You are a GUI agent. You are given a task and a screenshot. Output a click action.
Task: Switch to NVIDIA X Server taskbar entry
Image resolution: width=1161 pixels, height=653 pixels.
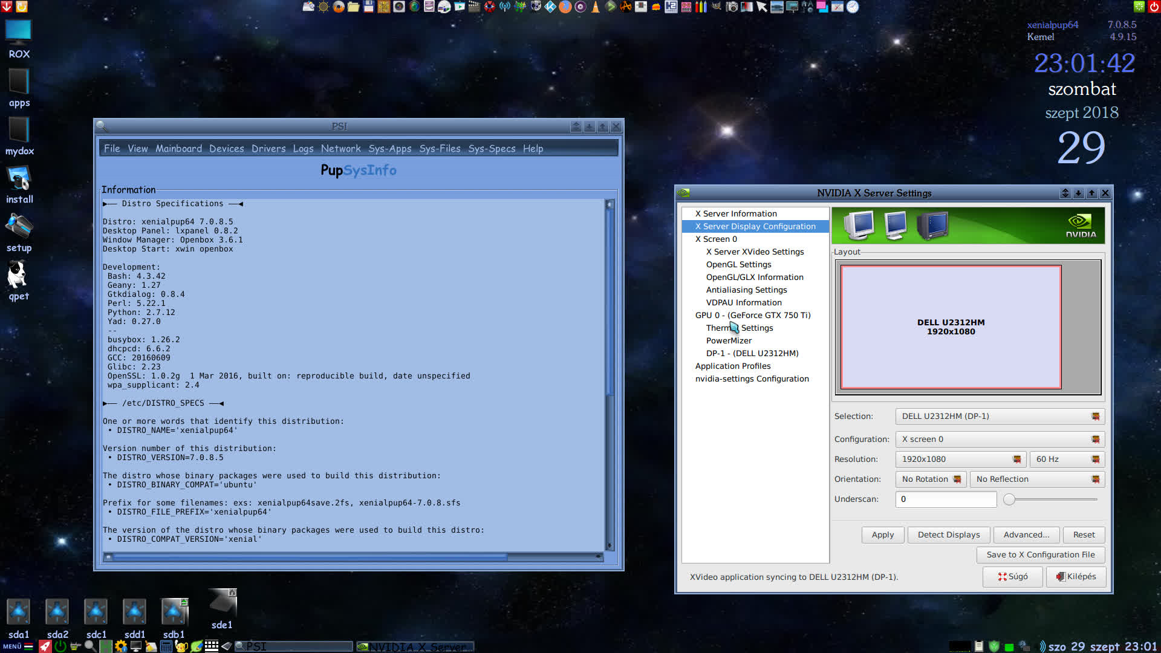(415, 646)
